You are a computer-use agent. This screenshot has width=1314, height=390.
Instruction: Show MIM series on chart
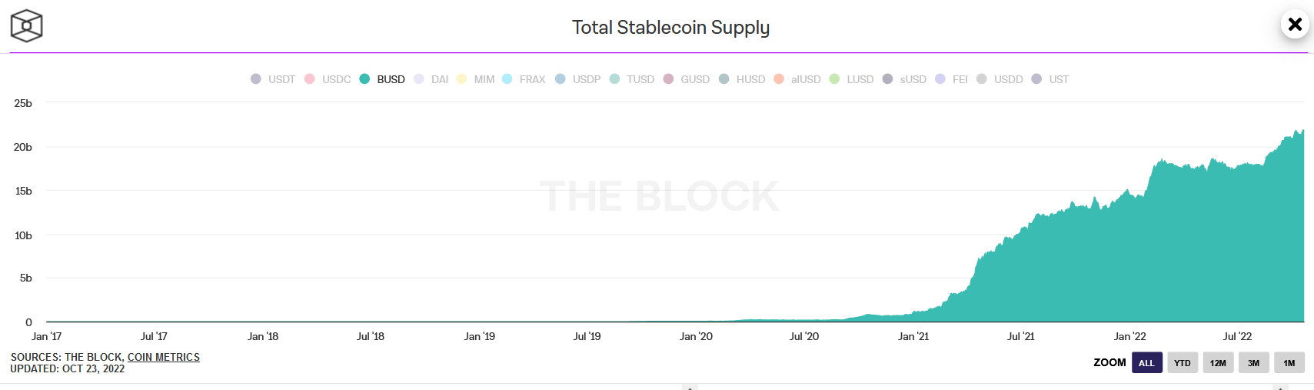[x=476, y=79]
